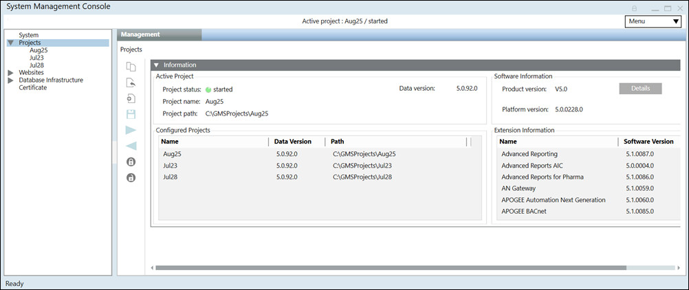Viewport: 689px width, 290px height.
Task: Expand the Database Infrastructure node
Action: click(x=10, y=80)
